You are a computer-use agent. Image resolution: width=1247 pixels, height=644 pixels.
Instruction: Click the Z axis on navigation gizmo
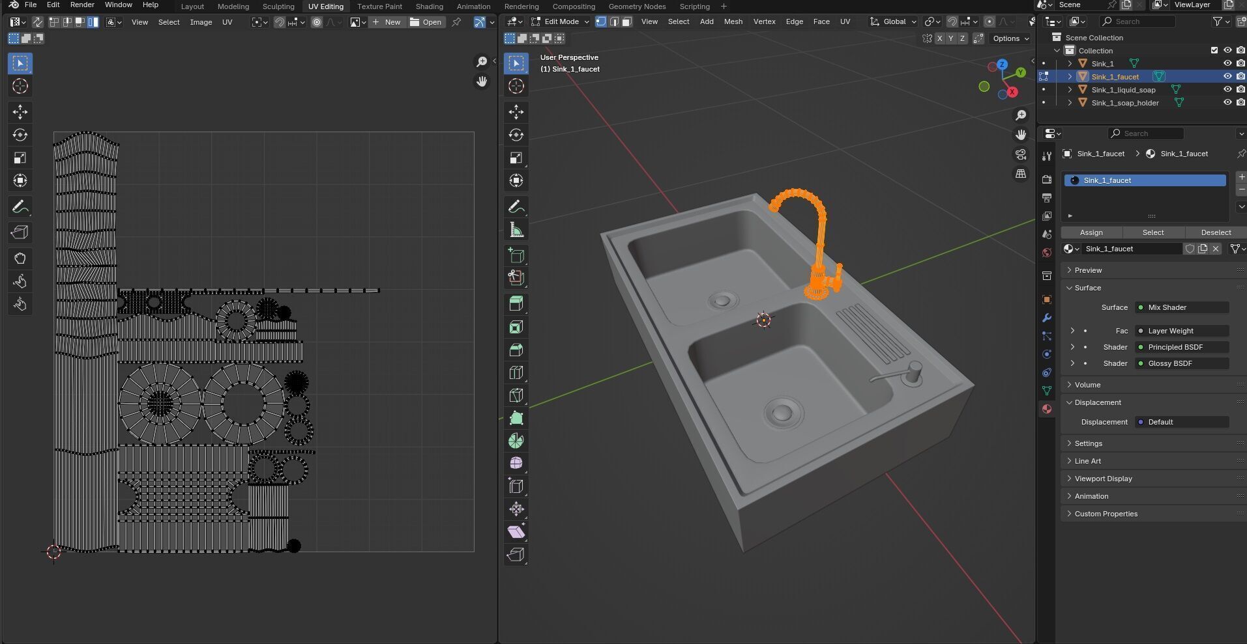(1002, 64)
